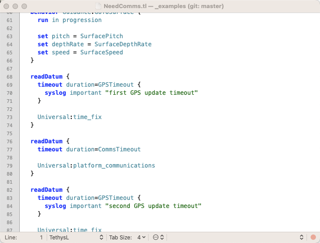The image size is (320, 243).
Task: Toggle macro recording with the red dot
Action: 313,237
